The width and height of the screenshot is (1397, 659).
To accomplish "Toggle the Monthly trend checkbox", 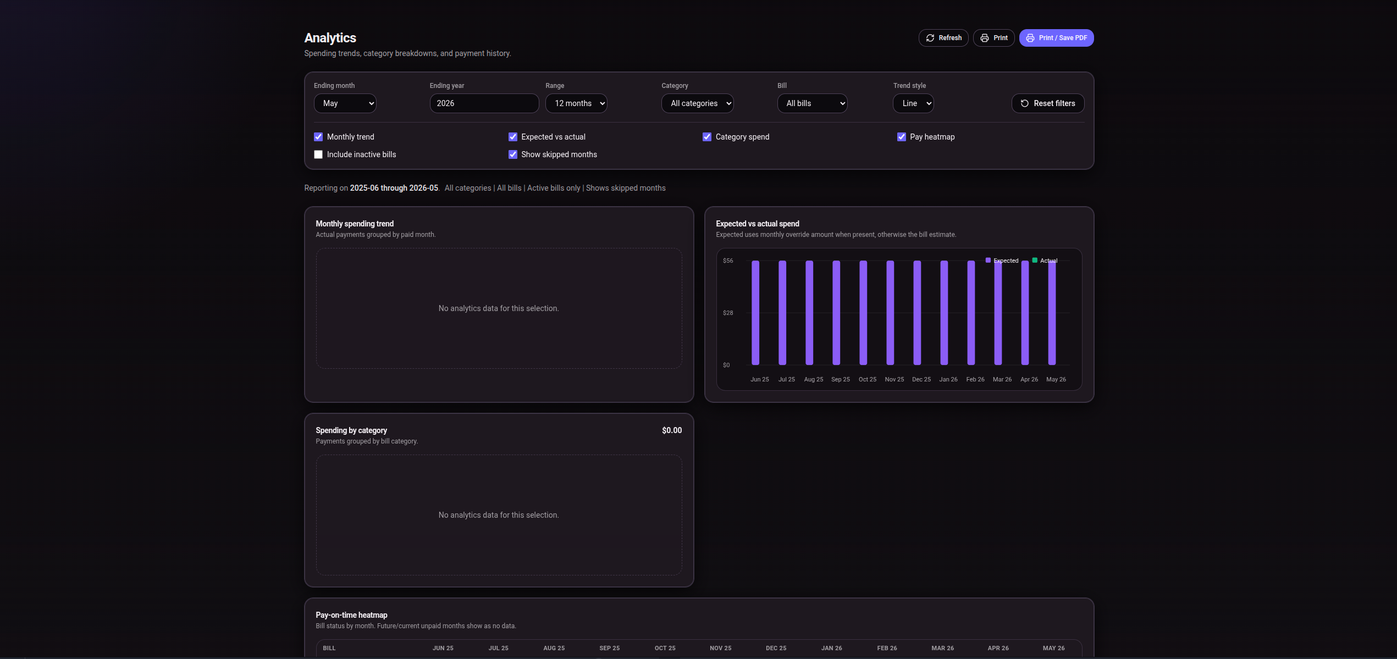I will tap(318, 137).
